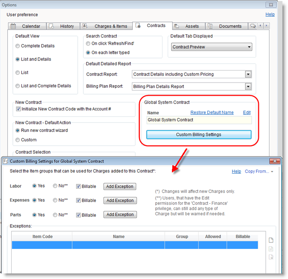Image resolution: width=288 pixels, height=279 pixels.
Task: Click the Custom Billing Settings button
Action: (x=199, y=135)
